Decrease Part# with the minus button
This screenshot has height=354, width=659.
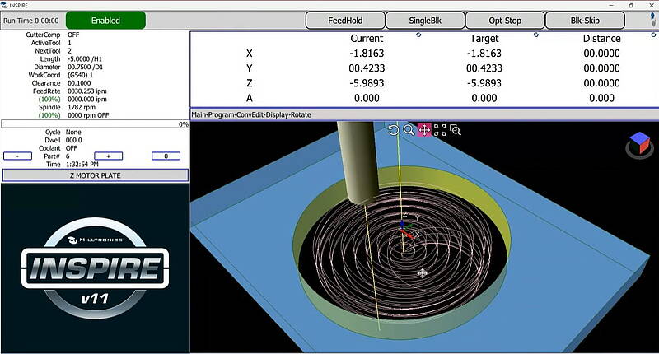click(17, 156)
